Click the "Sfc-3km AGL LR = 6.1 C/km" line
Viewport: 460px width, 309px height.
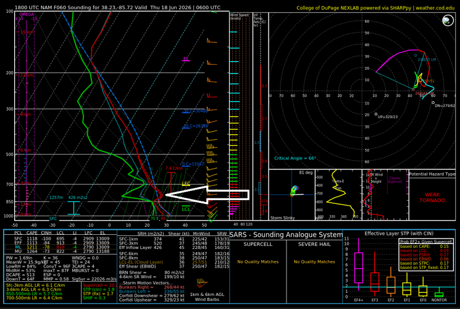35,286
